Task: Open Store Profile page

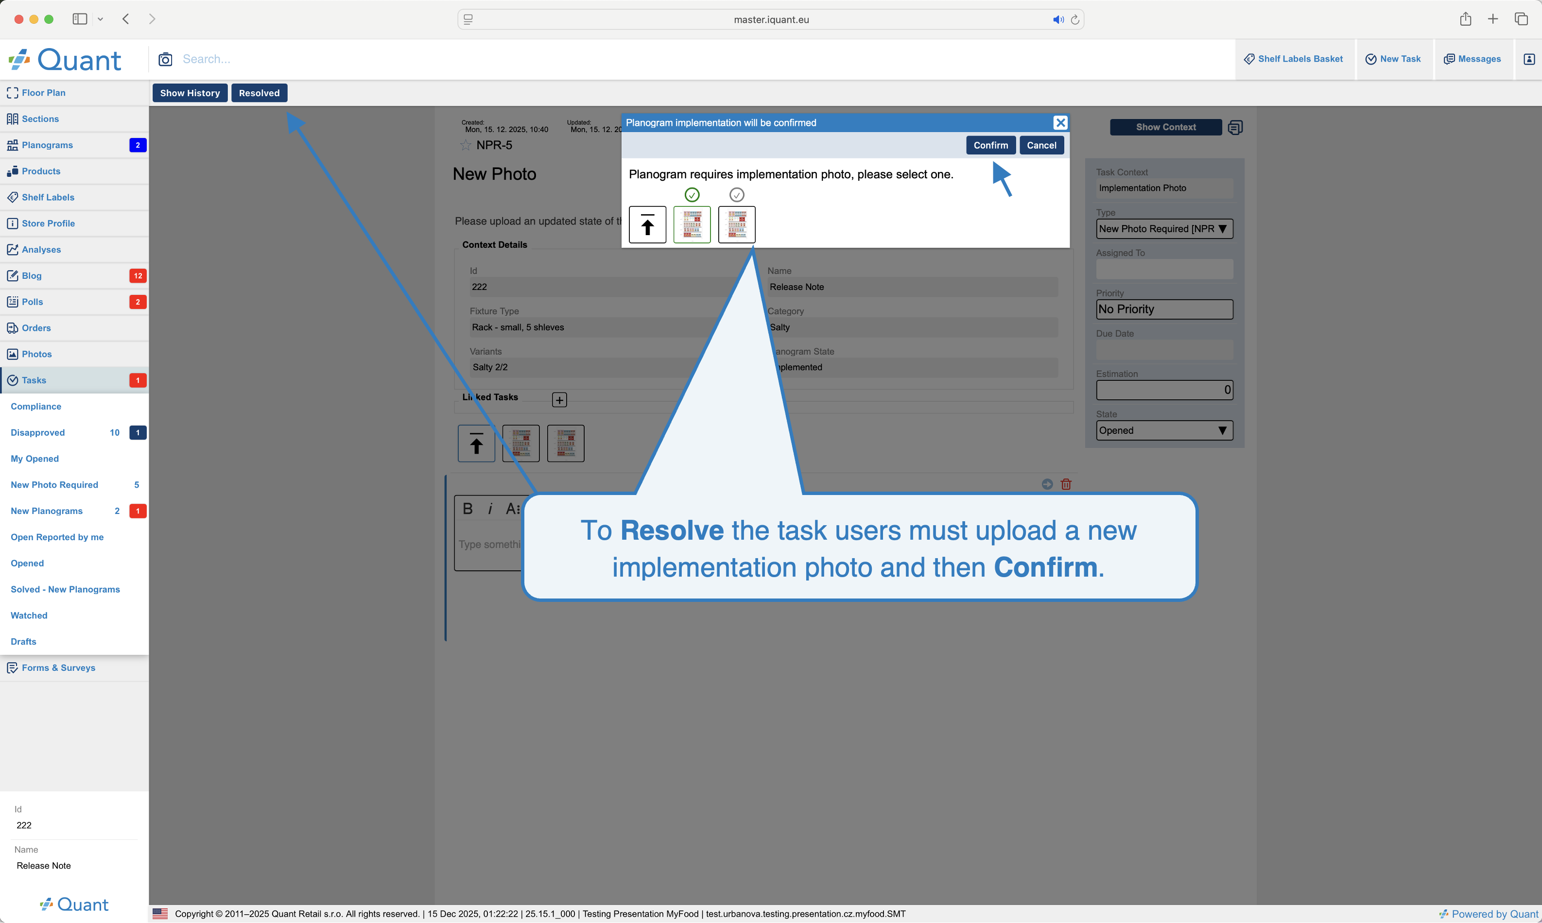Action: (74, 223)
